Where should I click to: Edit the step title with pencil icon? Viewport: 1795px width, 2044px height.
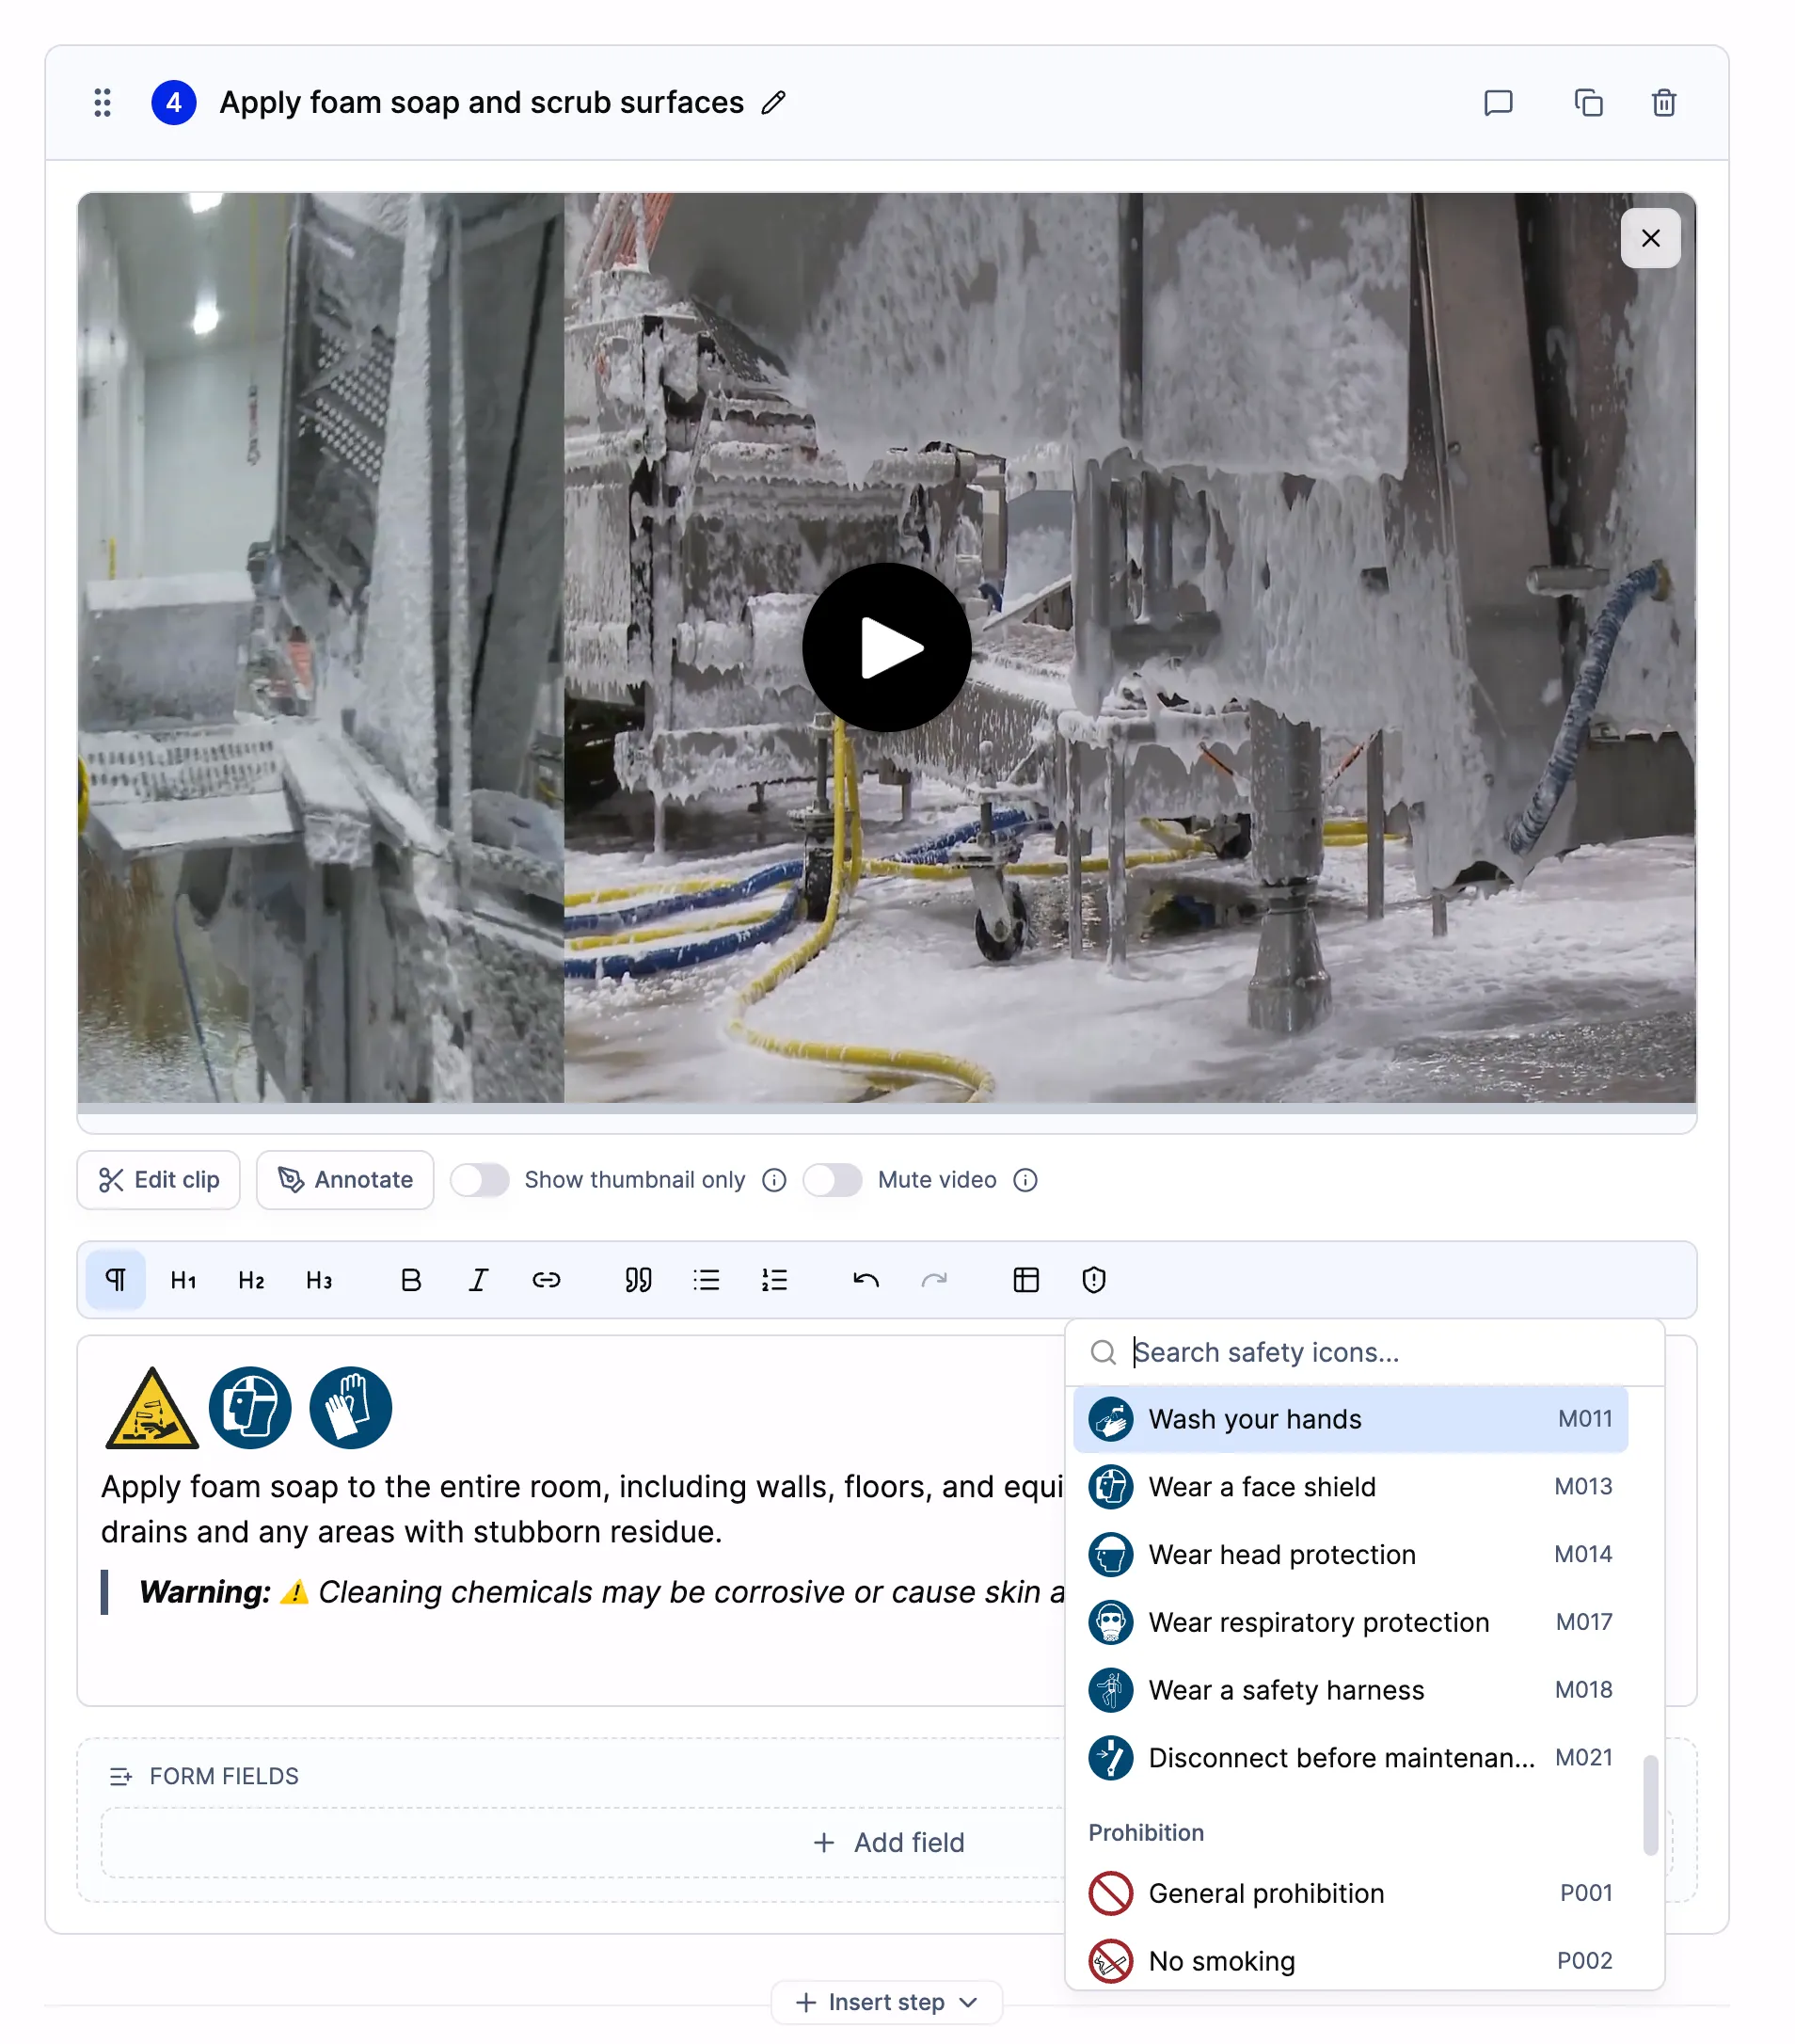(x=773, y=103)
